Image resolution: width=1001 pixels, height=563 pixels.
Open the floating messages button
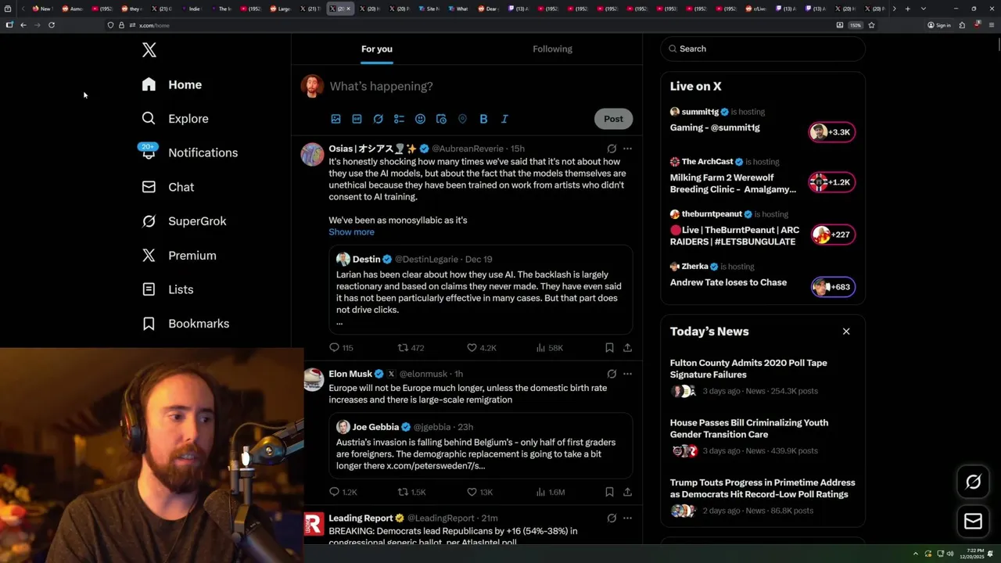tap(973, 521)
